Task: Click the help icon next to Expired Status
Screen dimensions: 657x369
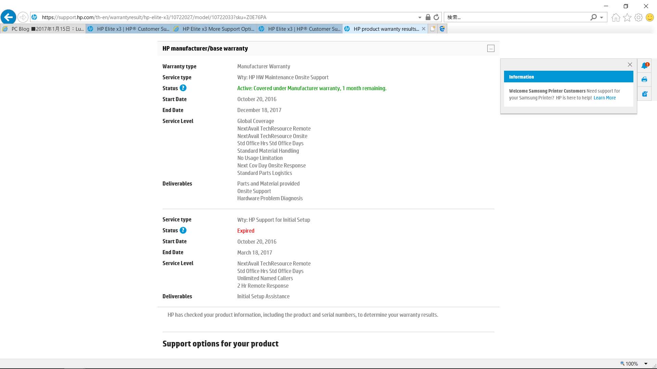Action: pos(183,230)
